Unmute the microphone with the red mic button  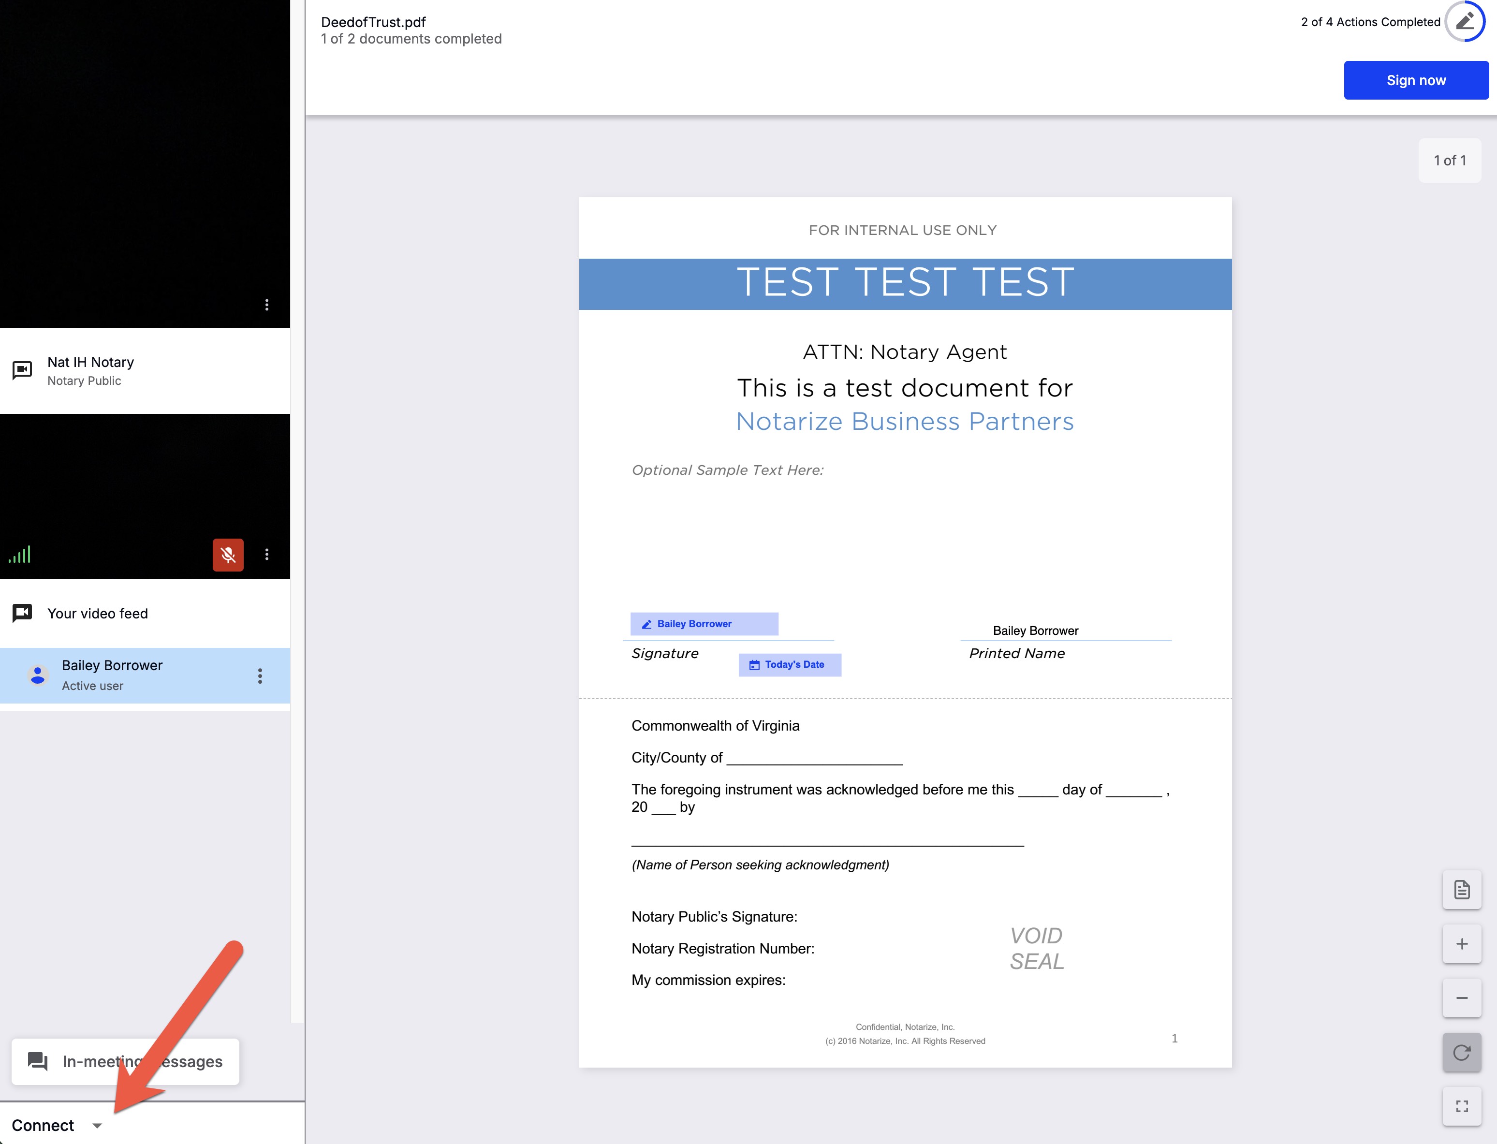coord(228,555)
